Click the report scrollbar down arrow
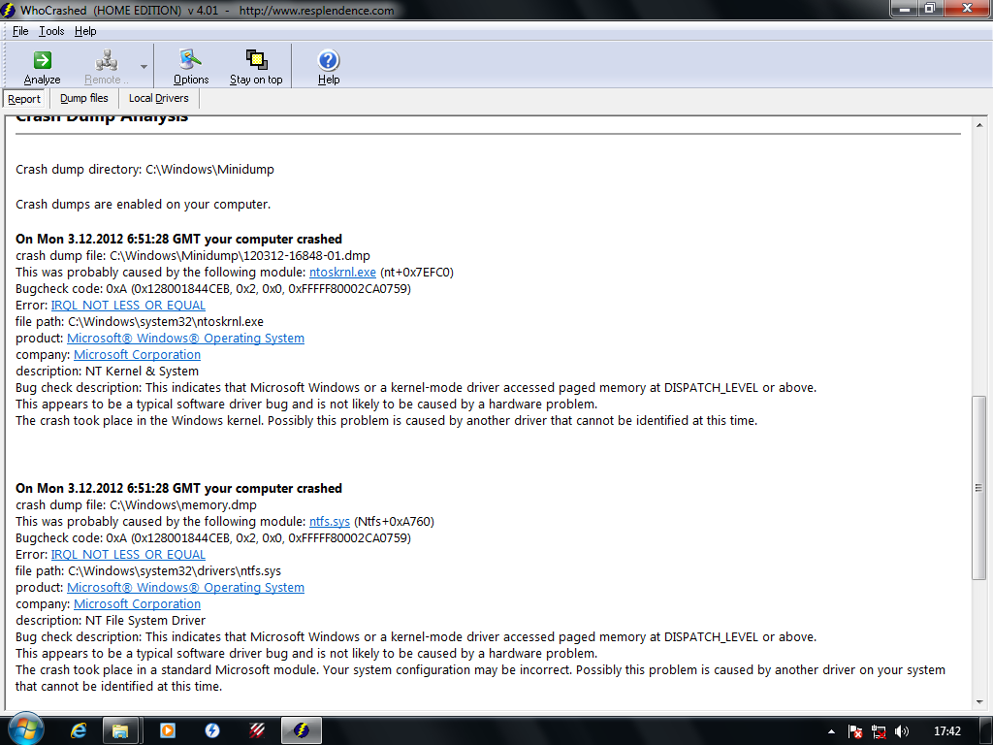Viewport: 993px width, 745px height. [979, 701]
